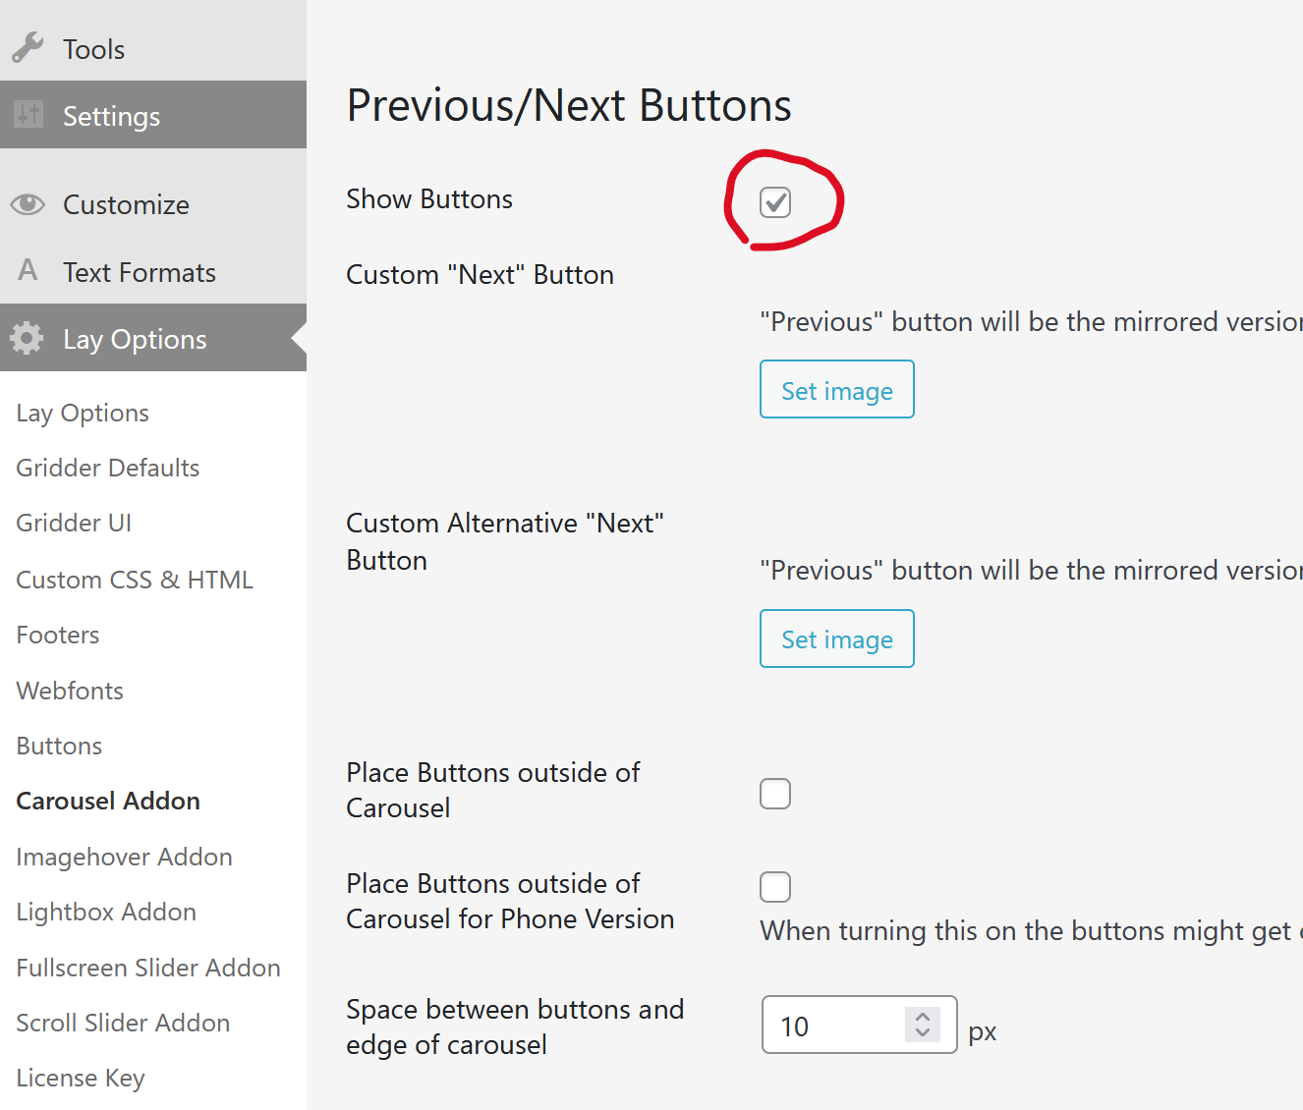Uncheck the Show Buttons checkbox
Screen dimensions: 1303x1110
775,202
